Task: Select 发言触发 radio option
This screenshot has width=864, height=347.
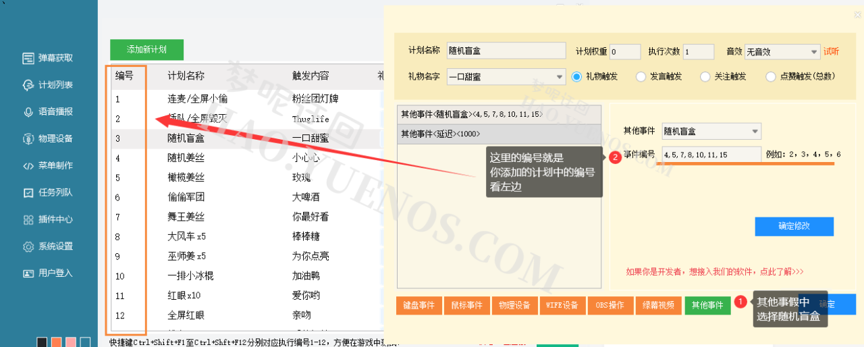Action: pyautogui.click(x=641, y=77)
